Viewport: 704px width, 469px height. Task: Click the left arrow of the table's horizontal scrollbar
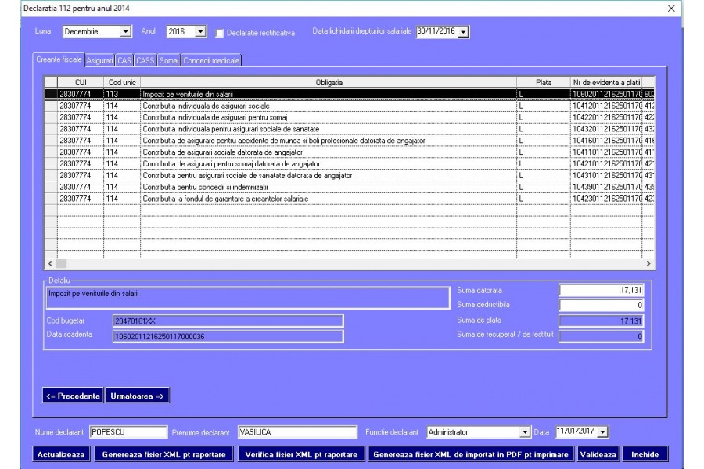click(50, 263)
